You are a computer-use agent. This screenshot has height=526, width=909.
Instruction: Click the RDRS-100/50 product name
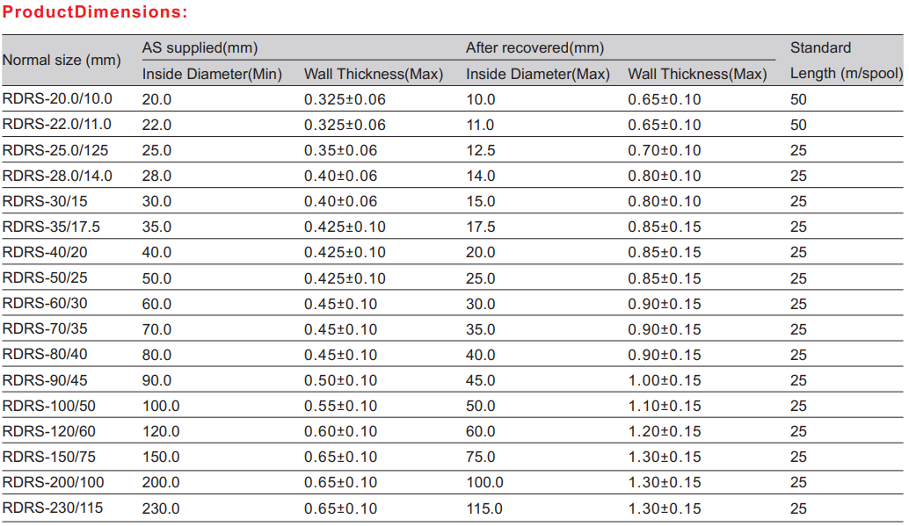tap(48, 406)
